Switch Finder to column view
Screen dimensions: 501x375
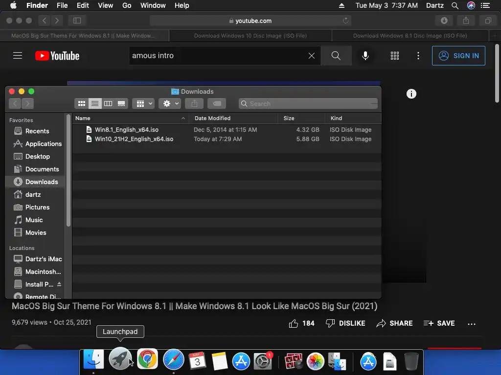[x=108, y=104]
